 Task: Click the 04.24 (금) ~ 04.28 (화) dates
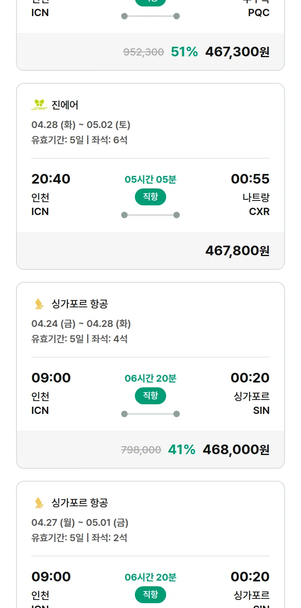81,324
